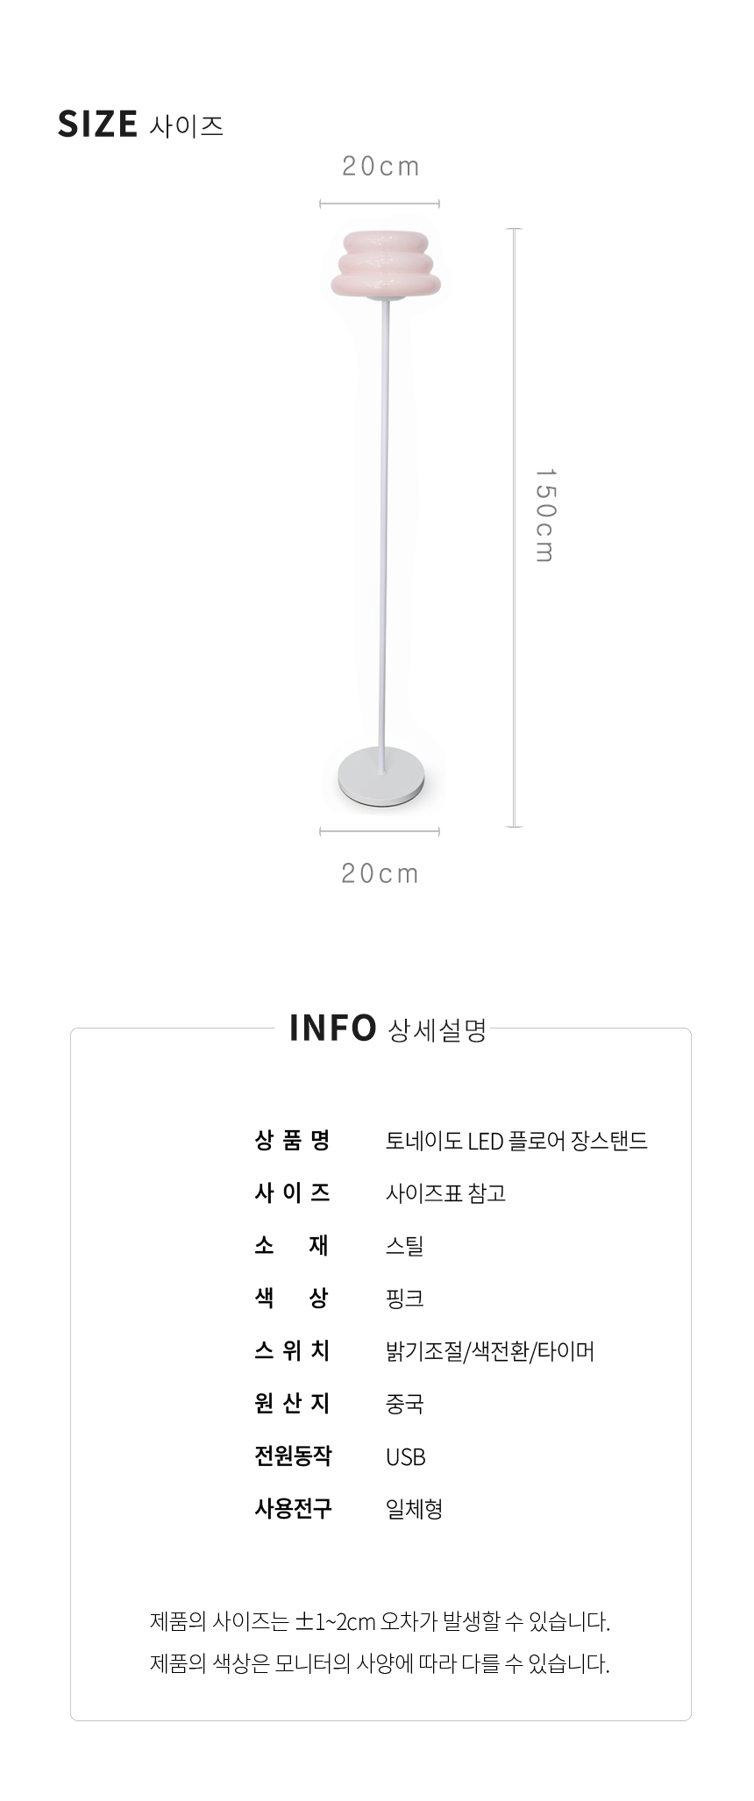
Task: Click the white round lamp base
Action: click(381, 776)
